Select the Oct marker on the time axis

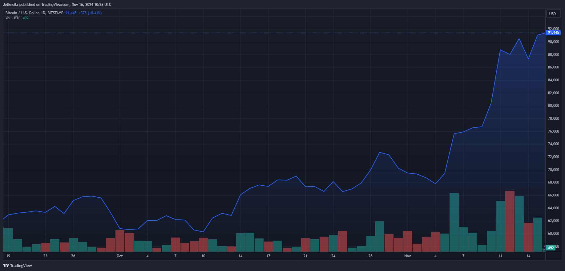pos(119,256)
